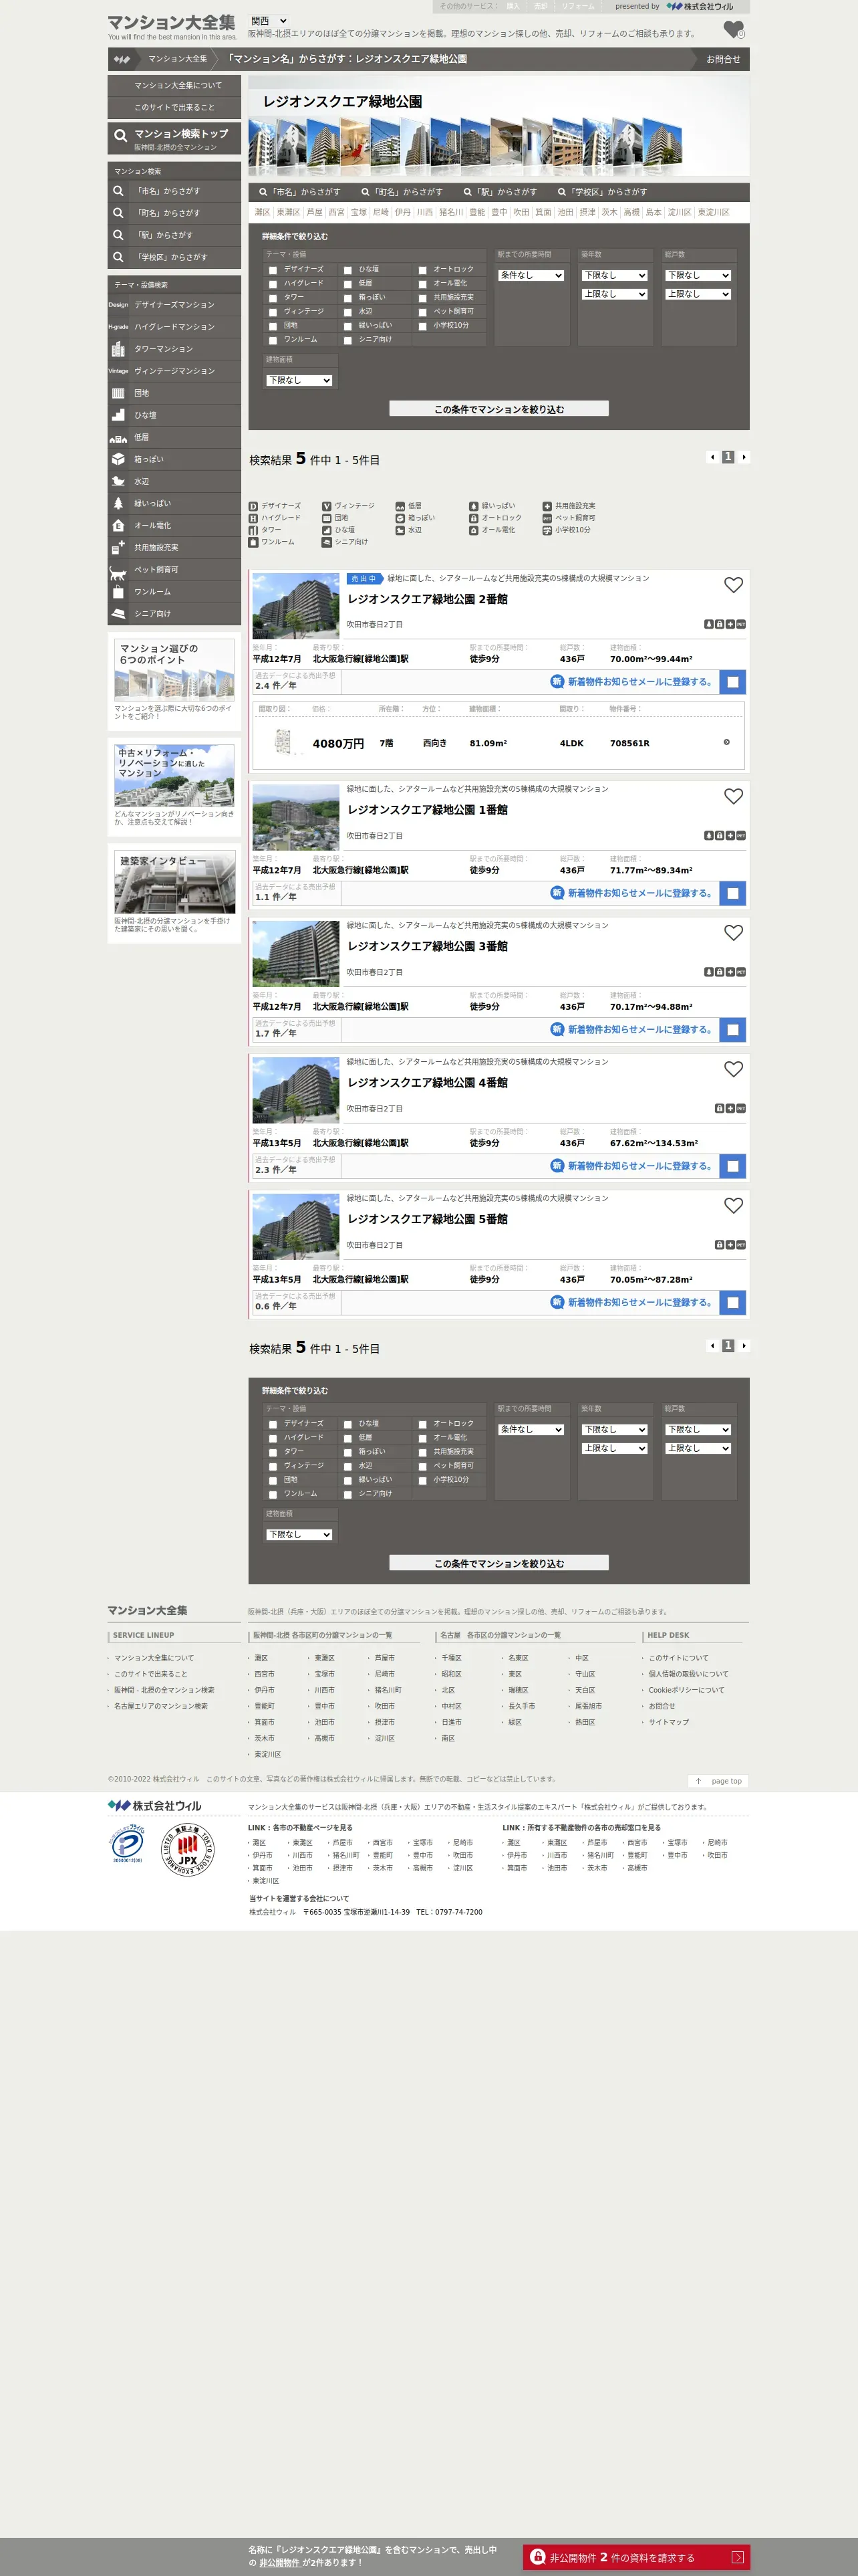Click the magnifier beside sidebar 「市名」からさがす
Image resolution: width=858 pixels, height=2576 pixels.
click(x=118, y=191)
